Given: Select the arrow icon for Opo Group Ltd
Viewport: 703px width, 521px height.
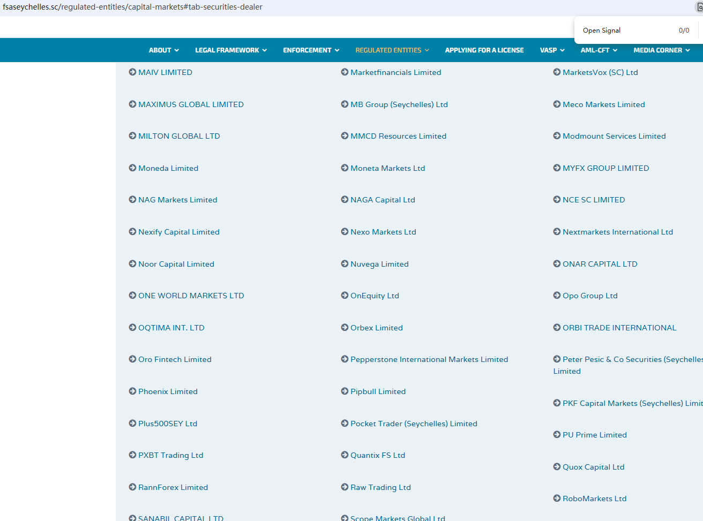Looking at the screenshot, I should pyautogui.click(x=557, y=296).
